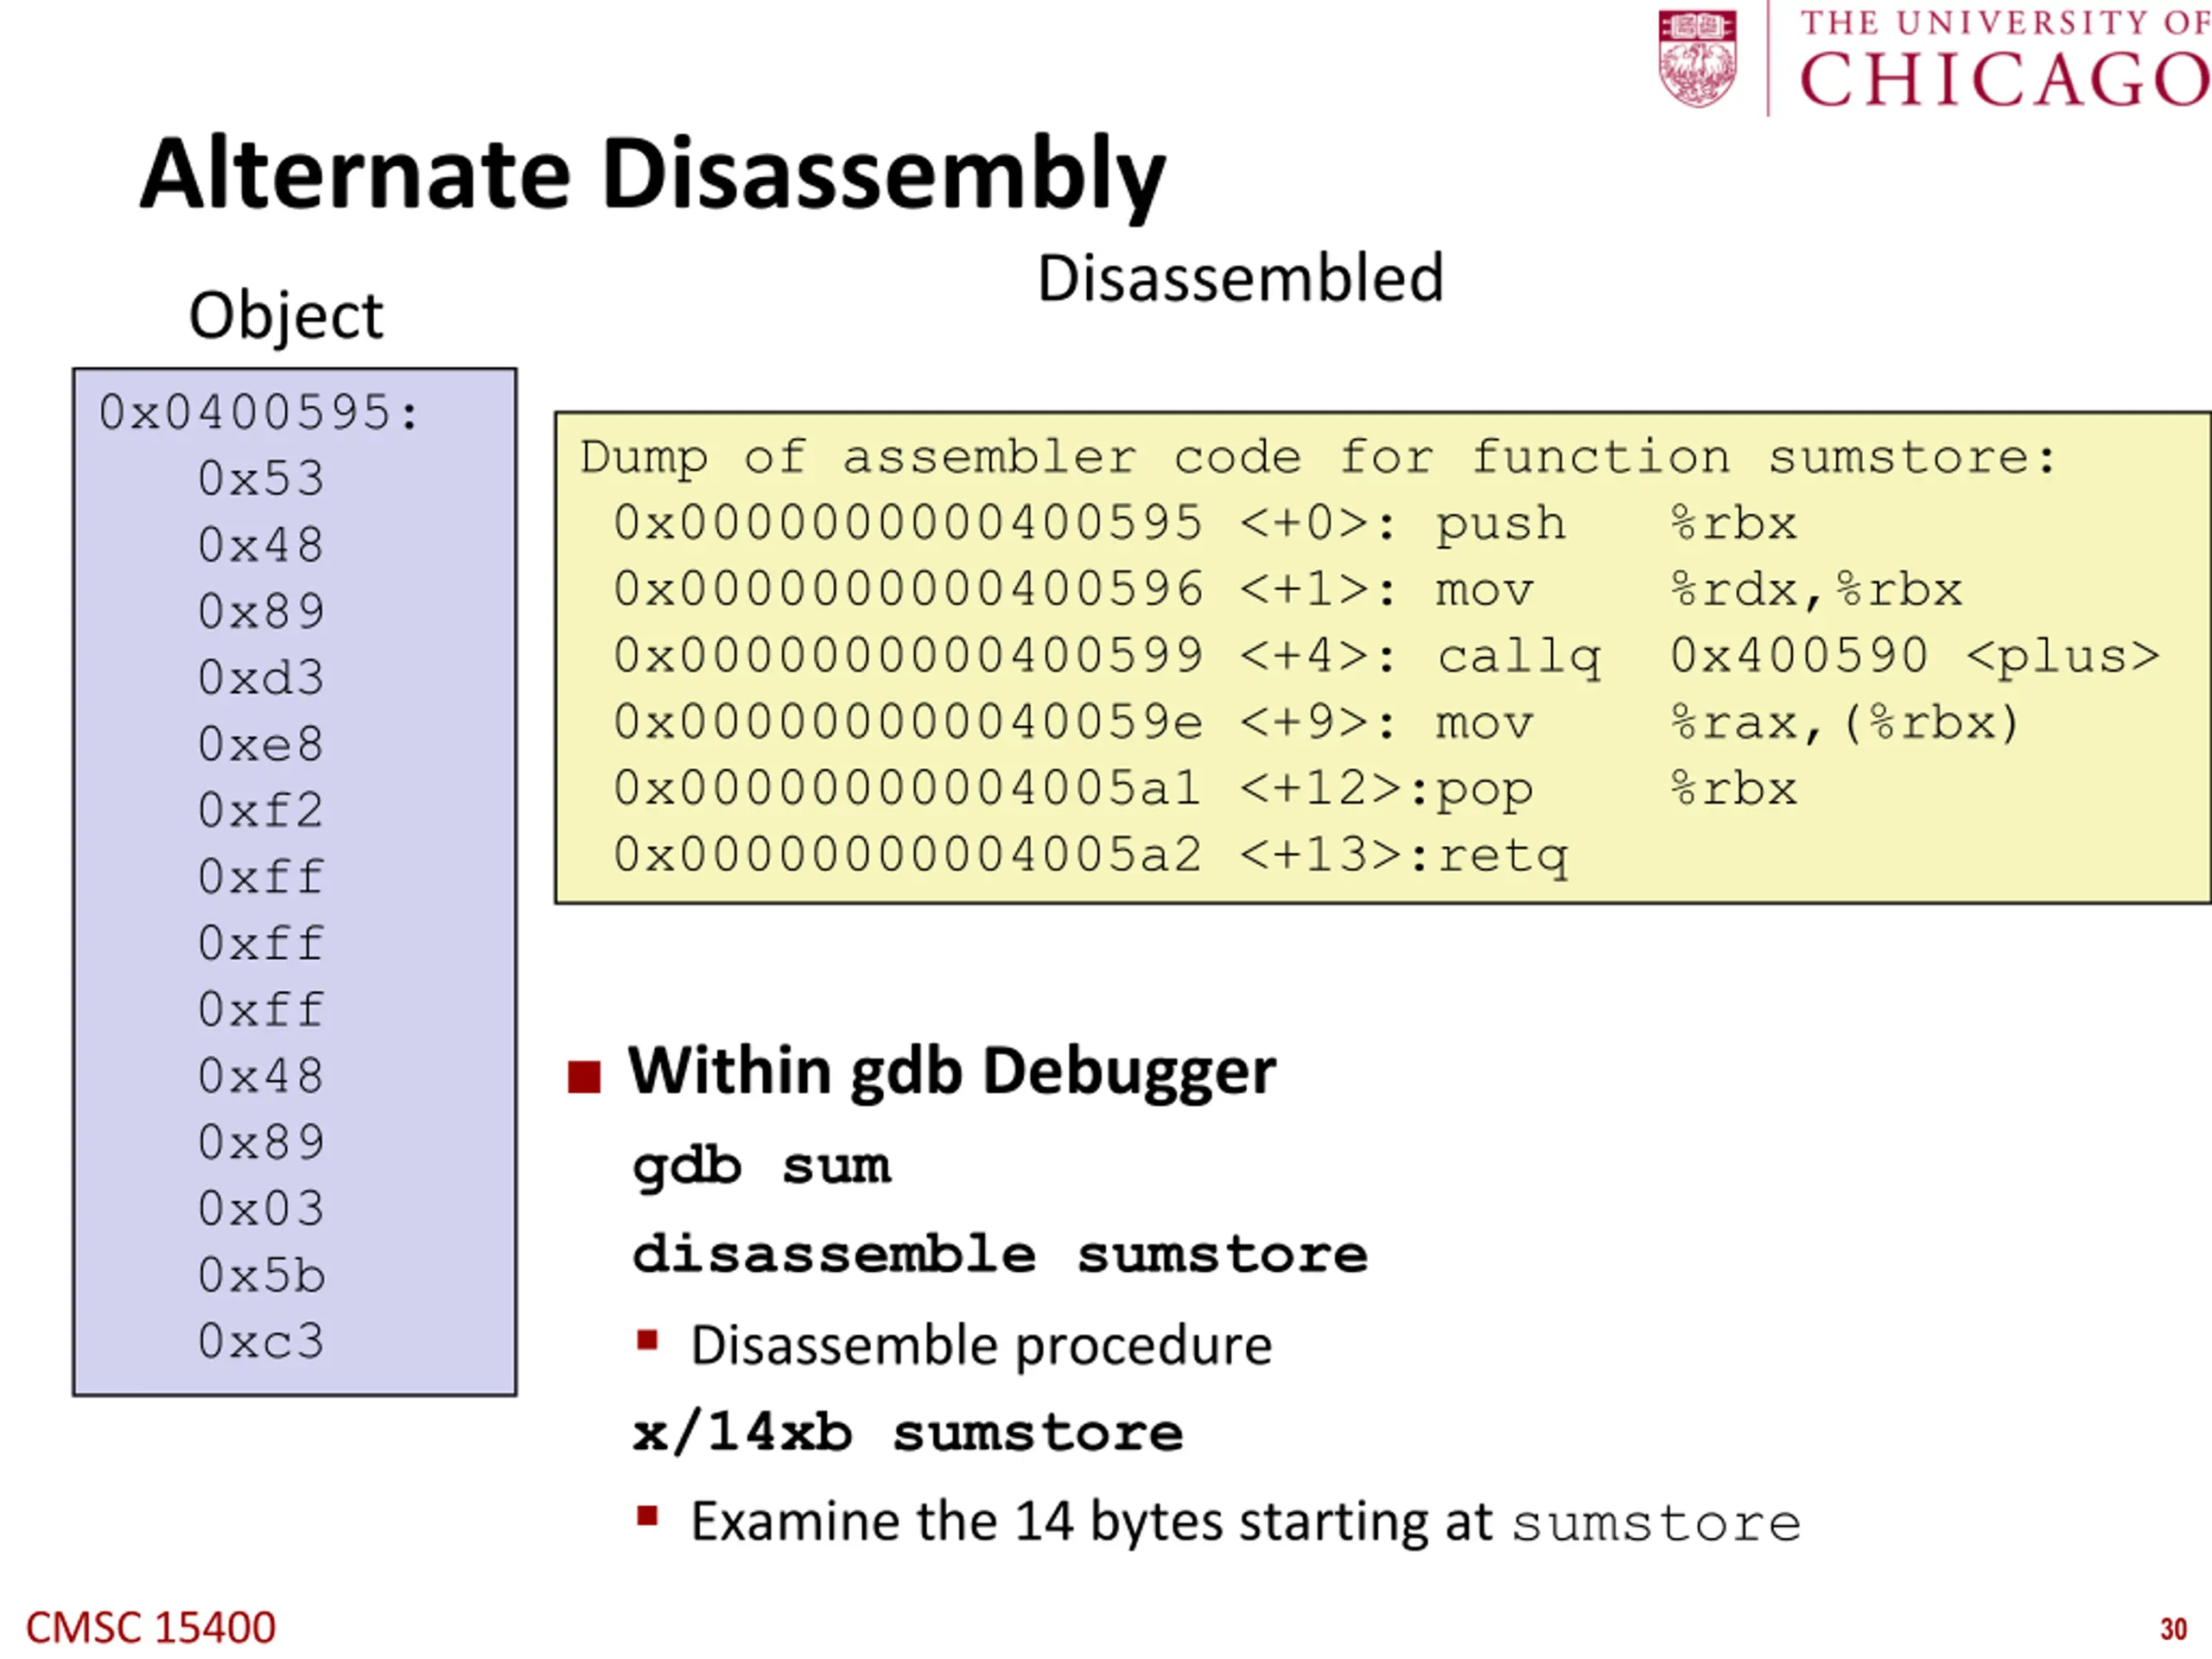
Task: Click the small red bullet beside Disassemble procedure
Action: click(647, 1340)
